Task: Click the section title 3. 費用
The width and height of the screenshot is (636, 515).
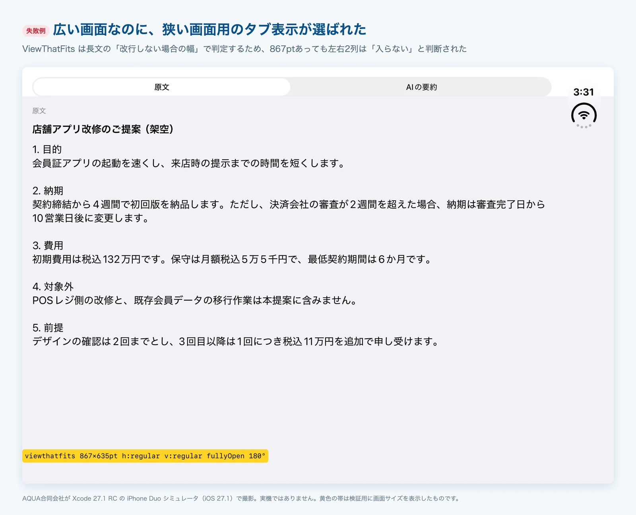Action: [x=48, y=245]
